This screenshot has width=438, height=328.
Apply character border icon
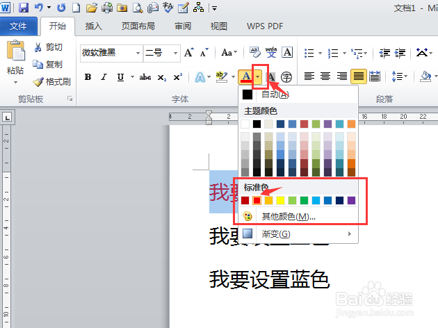point(287,52)
